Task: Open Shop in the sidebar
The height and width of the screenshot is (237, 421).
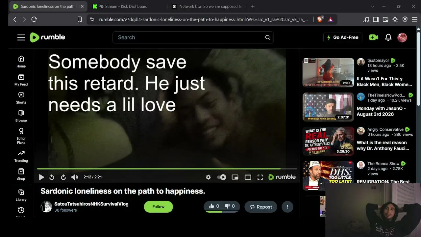Action: tap(21, 174)
